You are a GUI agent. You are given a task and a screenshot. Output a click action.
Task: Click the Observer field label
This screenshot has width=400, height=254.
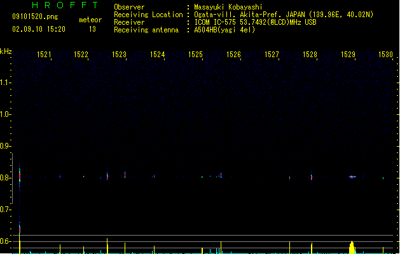[129, 7]
